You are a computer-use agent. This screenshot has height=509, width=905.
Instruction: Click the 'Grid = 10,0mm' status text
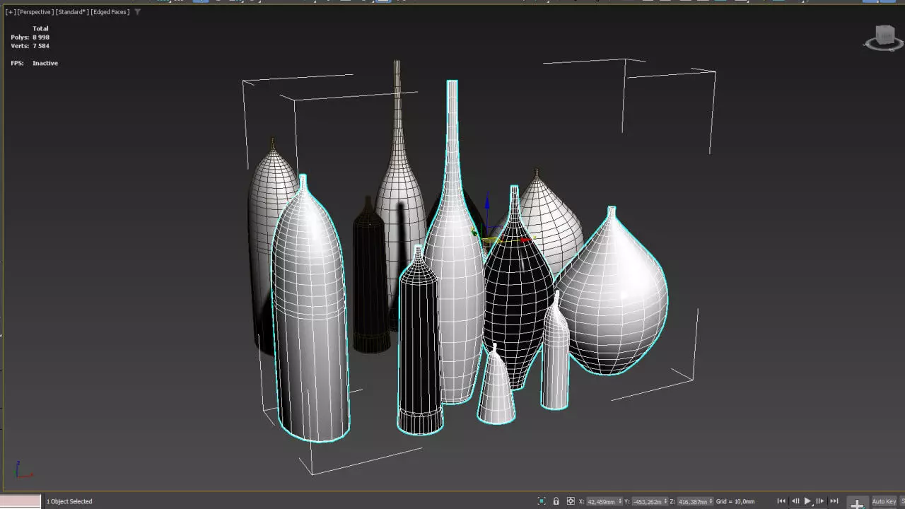735,501
